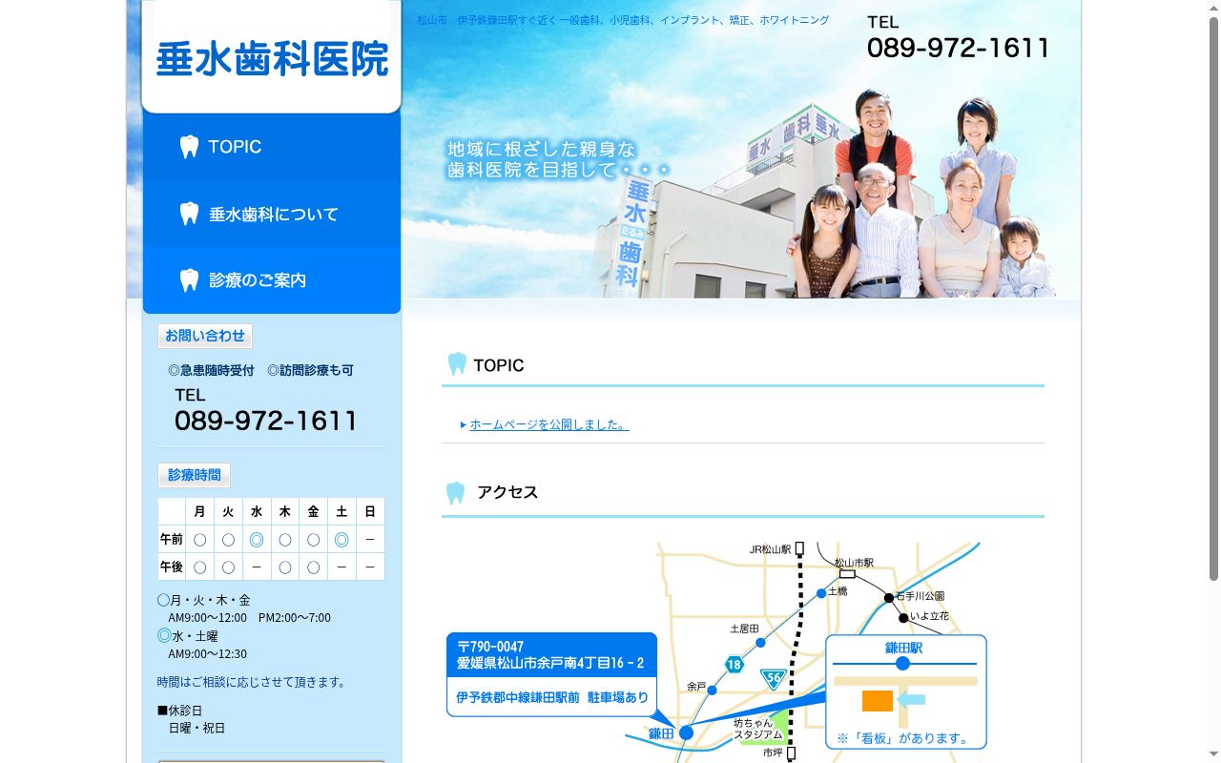Click the tooth icon next to TOPIC heading

457,364
